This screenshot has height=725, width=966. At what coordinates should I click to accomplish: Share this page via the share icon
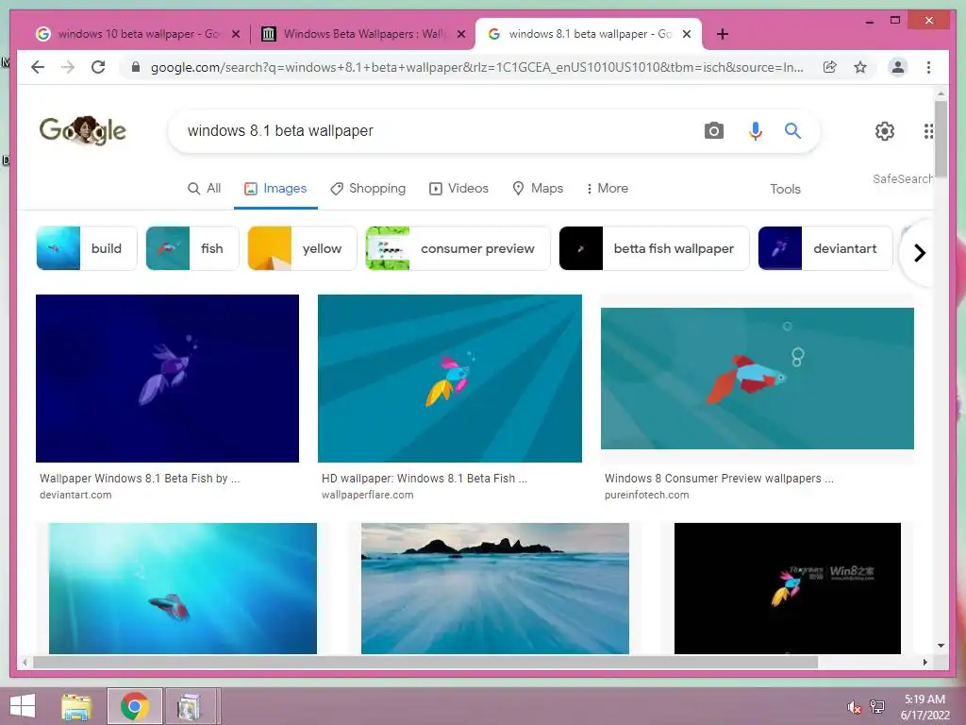830,67
